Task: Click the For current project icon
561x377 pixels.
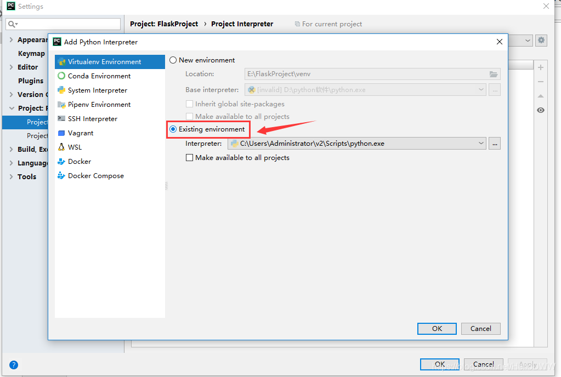Action: point(297,24)
